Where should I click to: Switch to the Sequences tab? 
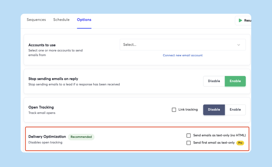[x=36, y=20]
